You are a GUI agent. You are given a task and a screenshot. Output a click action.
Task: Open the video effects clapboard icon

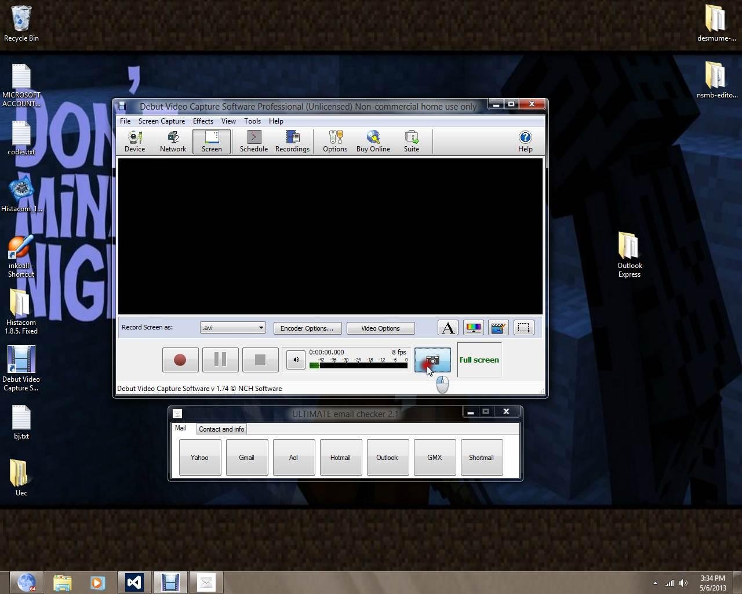pos(499,328)
